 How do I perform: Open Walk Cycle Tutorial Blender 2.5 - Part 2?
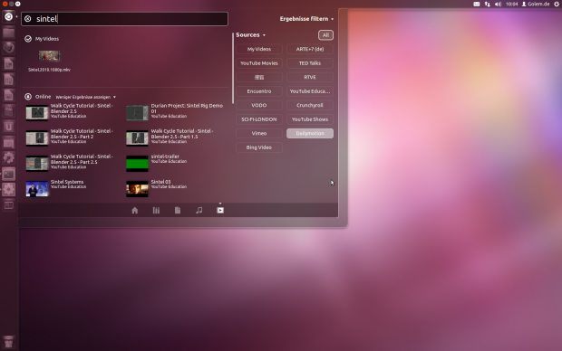(x=71, y=138)
